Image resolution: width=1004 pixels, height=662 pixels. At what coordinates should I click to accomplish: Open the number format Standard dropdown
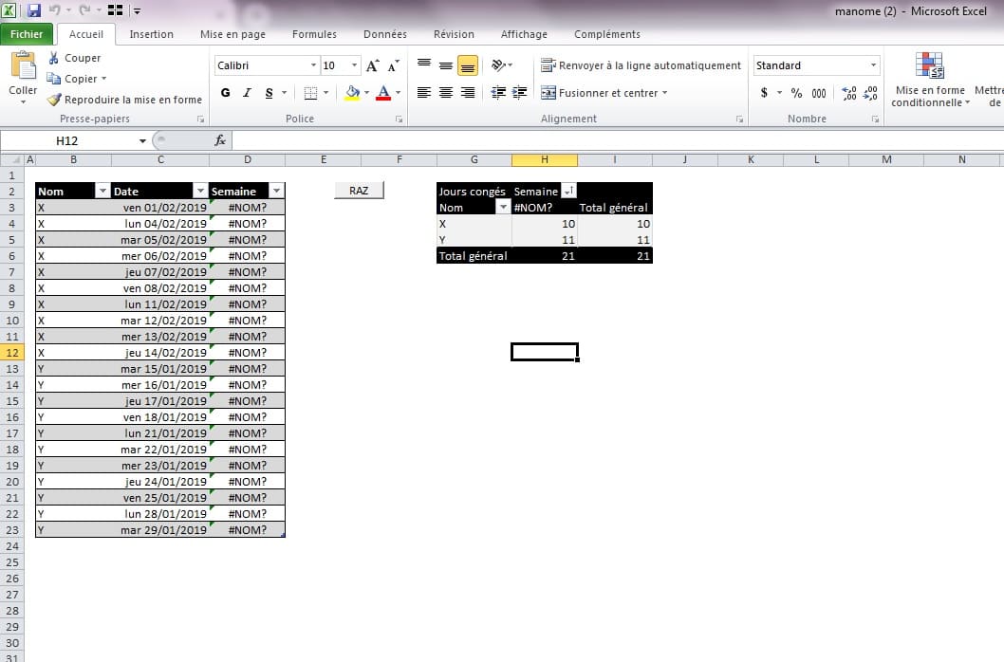click(x=873, y=65)
